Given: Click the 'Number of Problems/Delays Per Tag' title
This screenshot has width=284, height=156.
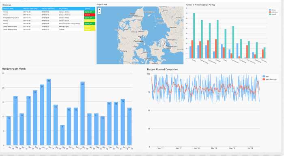Looking at the screenshot, I should click(200, 5).
